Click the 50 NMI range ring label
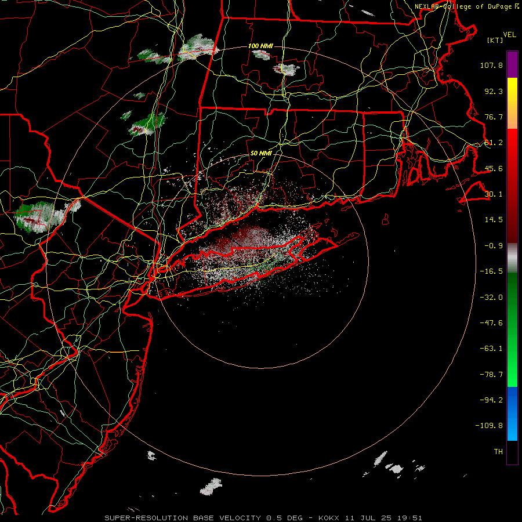The height and width of the screenshot is (522, 522). click(261, 153)
